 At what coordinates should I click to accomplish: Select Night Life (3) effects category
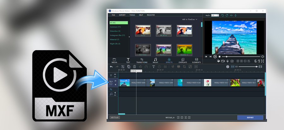coord(115,44)
